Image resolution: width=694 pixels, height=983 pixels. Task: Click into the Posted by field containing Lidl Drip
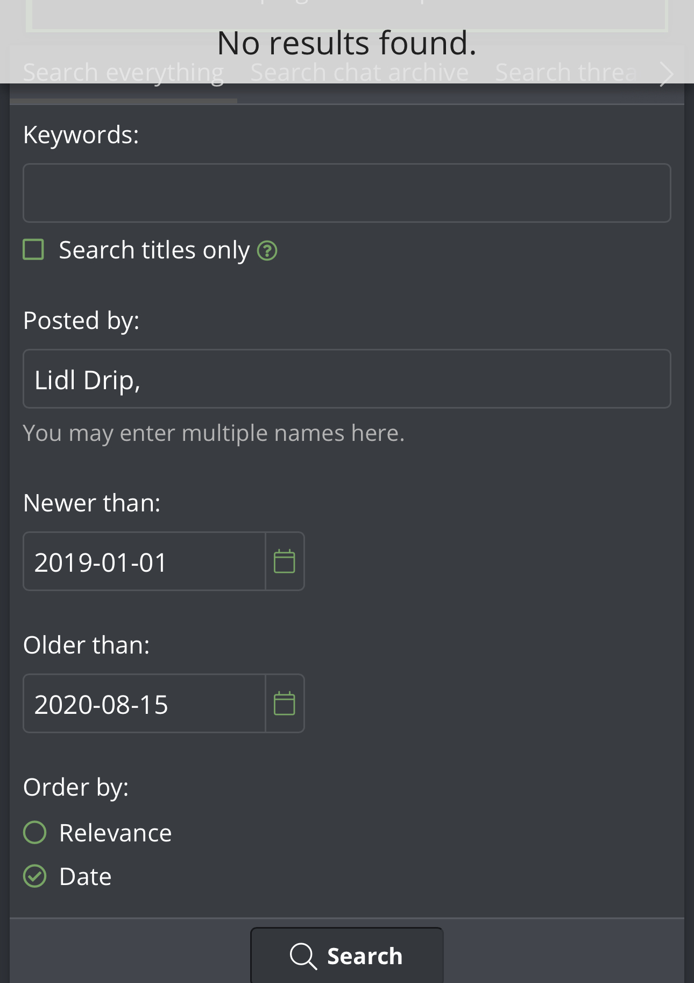(x=346, y=379)
